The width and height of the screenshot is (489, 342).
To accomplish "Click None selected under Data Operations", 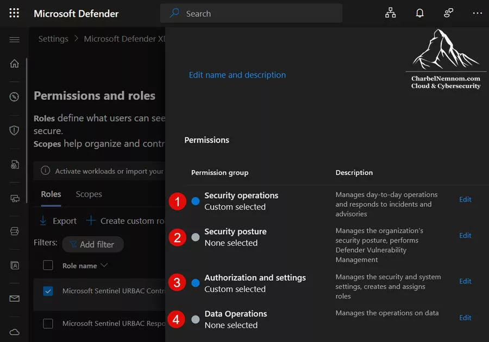I will click(231, 325).
